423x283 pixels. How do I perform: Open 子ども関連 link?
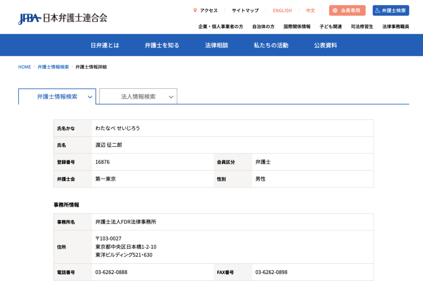(331, 26)
